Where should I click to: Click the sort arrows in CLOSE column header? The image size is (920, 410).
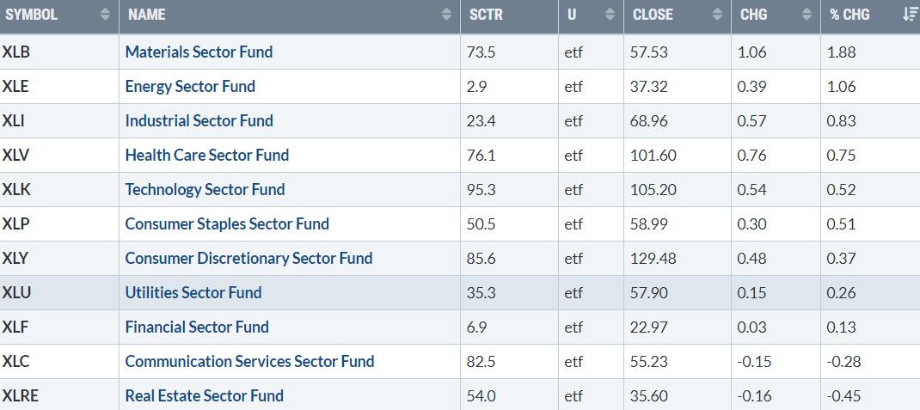point(717,15)
